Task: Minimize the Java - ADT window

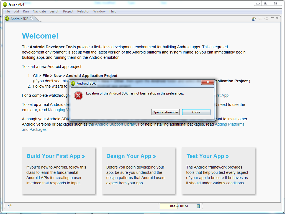Action: [x=258, y=3]
